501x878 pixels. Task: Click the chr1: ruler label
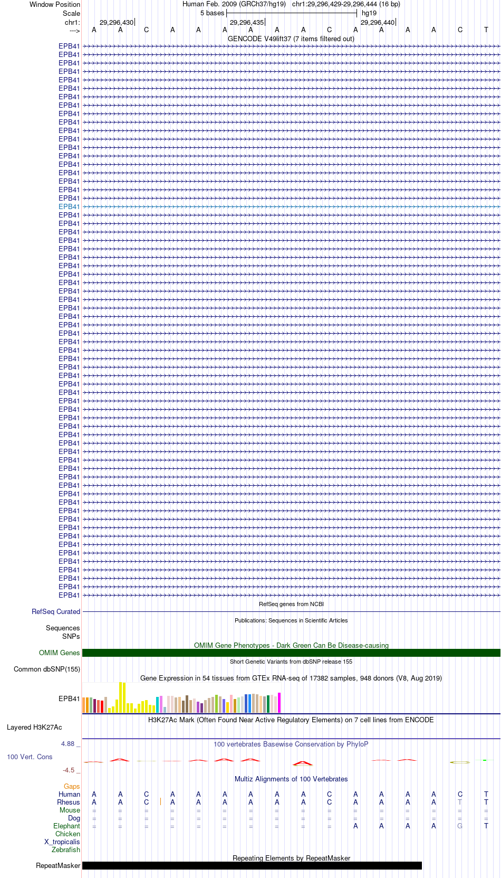(72, 22)
